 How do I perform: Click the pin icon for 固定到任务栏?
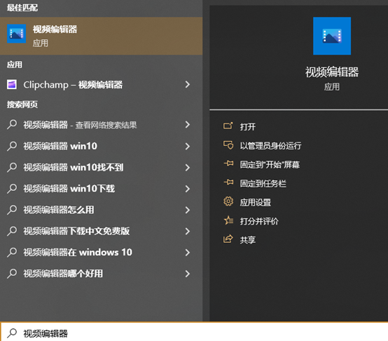click(x=228, y=182)
